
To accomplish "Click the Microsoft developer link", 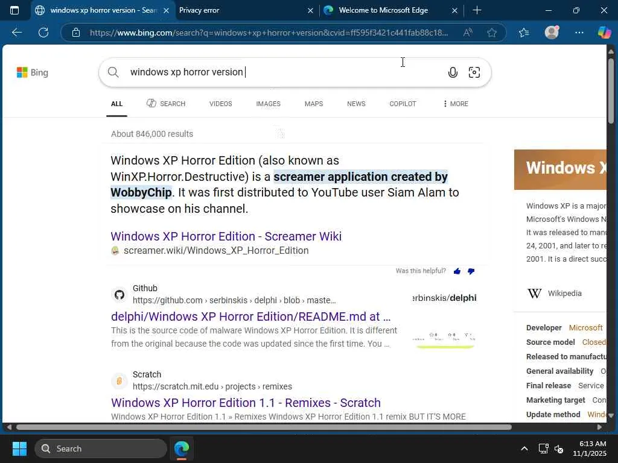I will pos(585,327).
